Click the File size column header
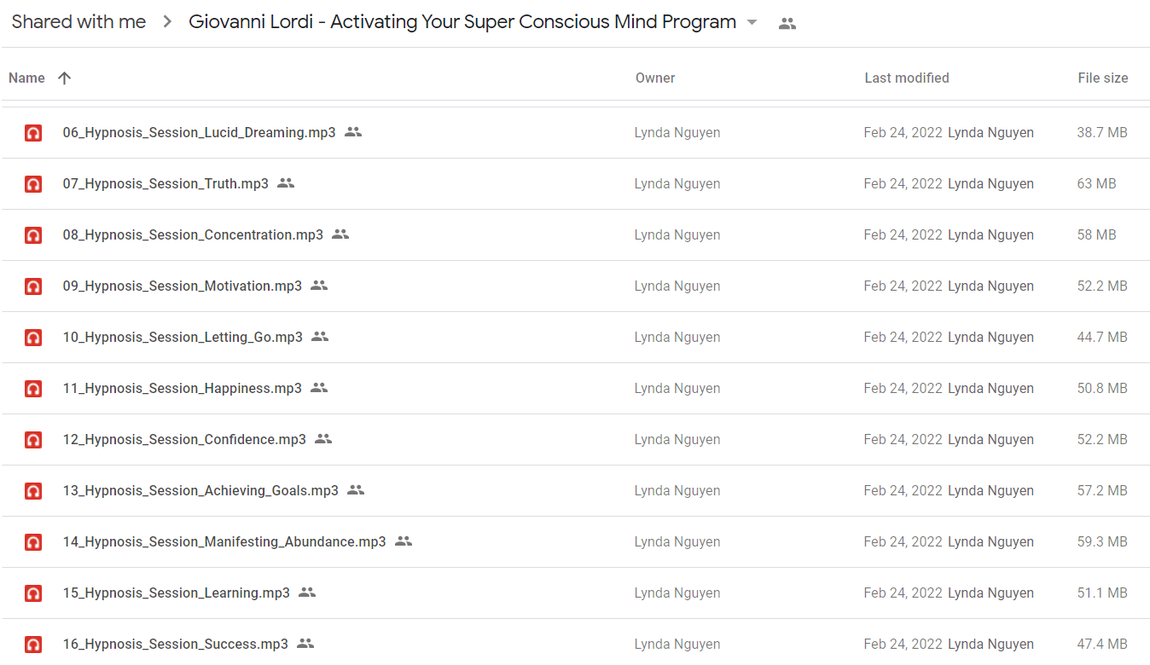Screen dimensions: 1150x665 pyautogui.click(x=1103, y=78)
